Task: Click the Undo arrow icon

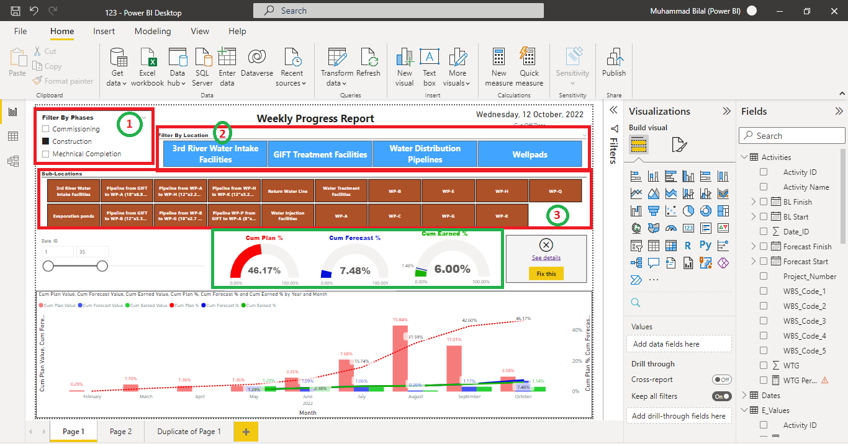Action: [x=34, y=11]
